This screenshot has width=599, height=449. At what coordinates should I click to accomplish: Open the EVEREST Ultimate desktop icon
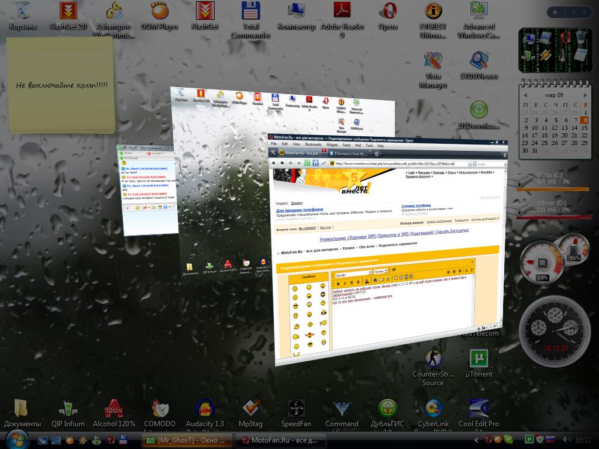click(433, 19)
